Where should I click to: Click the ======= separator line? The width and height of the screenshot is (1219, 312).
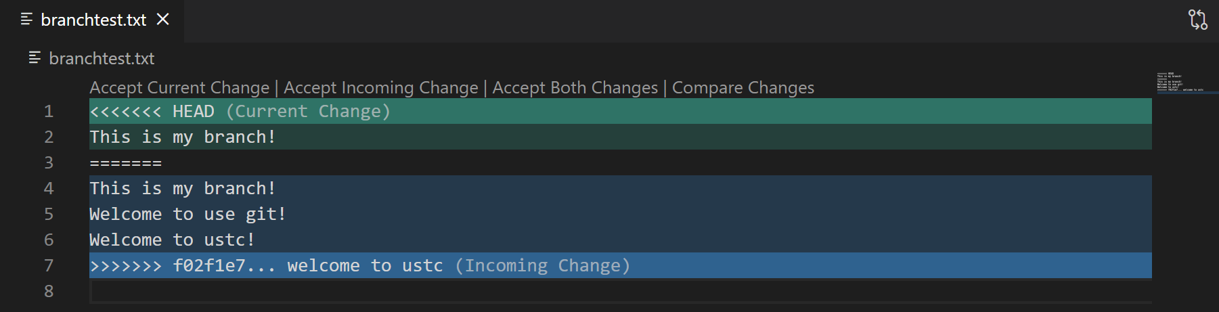pyautogui.click(x=126, y=163)
